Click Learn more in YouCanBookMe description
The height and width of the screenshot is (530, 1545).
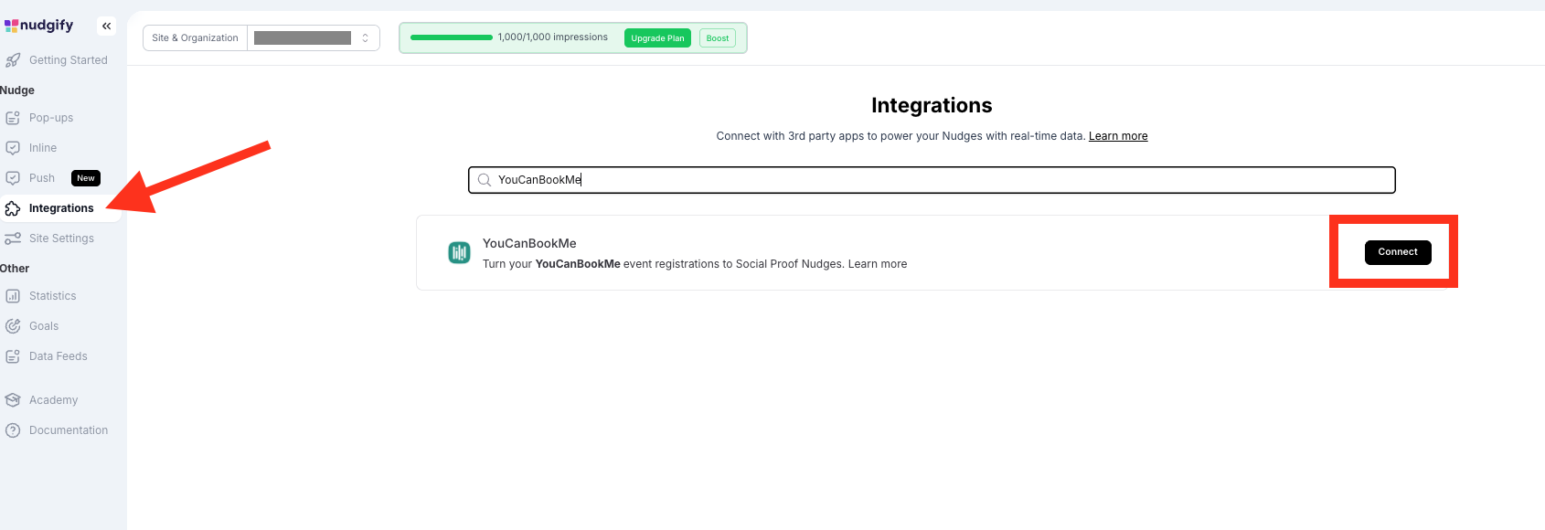878,264
